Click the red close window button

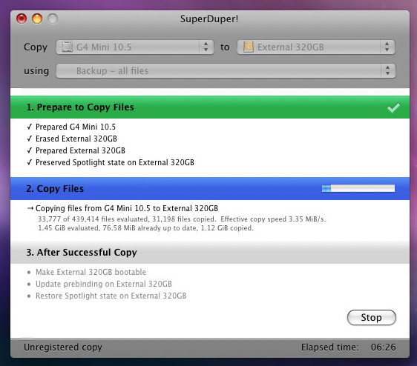[22, 19]
